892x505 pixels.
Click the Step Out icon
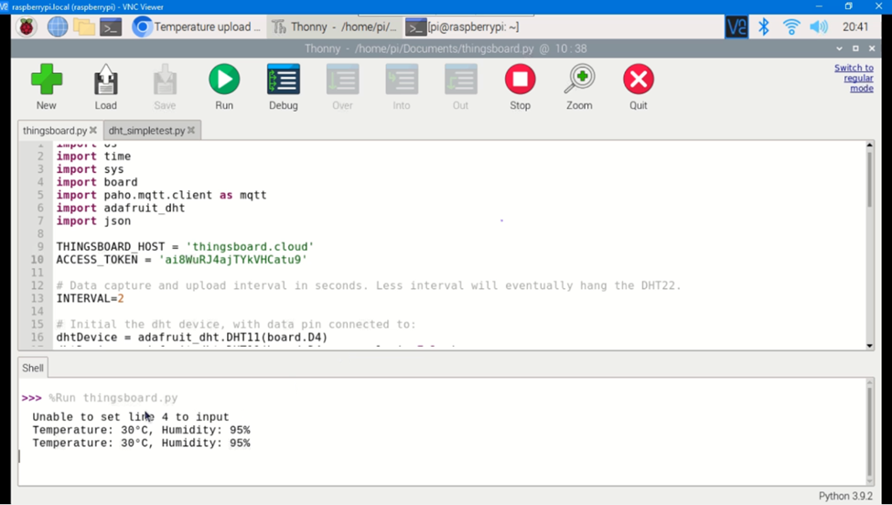(x=461, y=86)
